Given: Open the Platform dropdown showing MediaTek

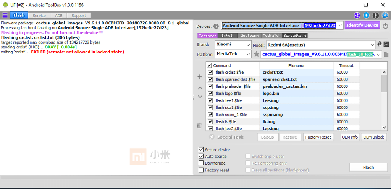Looking at the screenshot, I should 233,54.
